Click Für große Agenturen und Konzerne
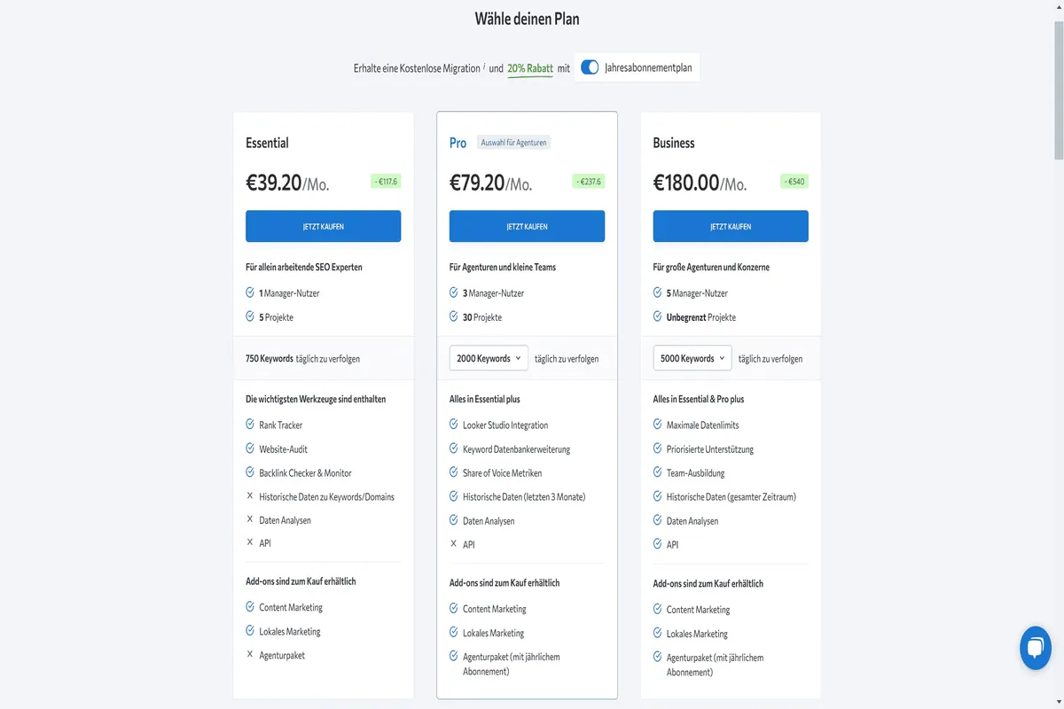 tap(711, 267)
